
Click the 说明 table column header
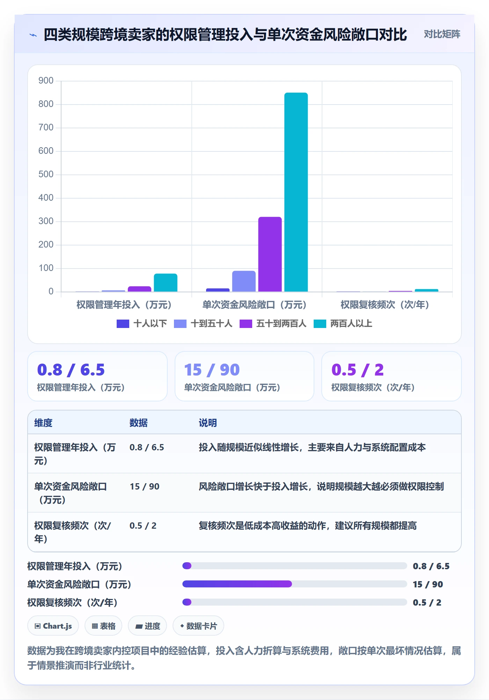pyautogui.click(x=208, y=423)
